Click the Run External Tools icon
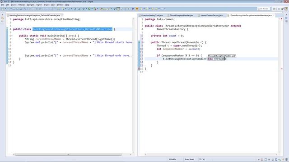This screenshot has height=162, width=289. click(95, 9)
